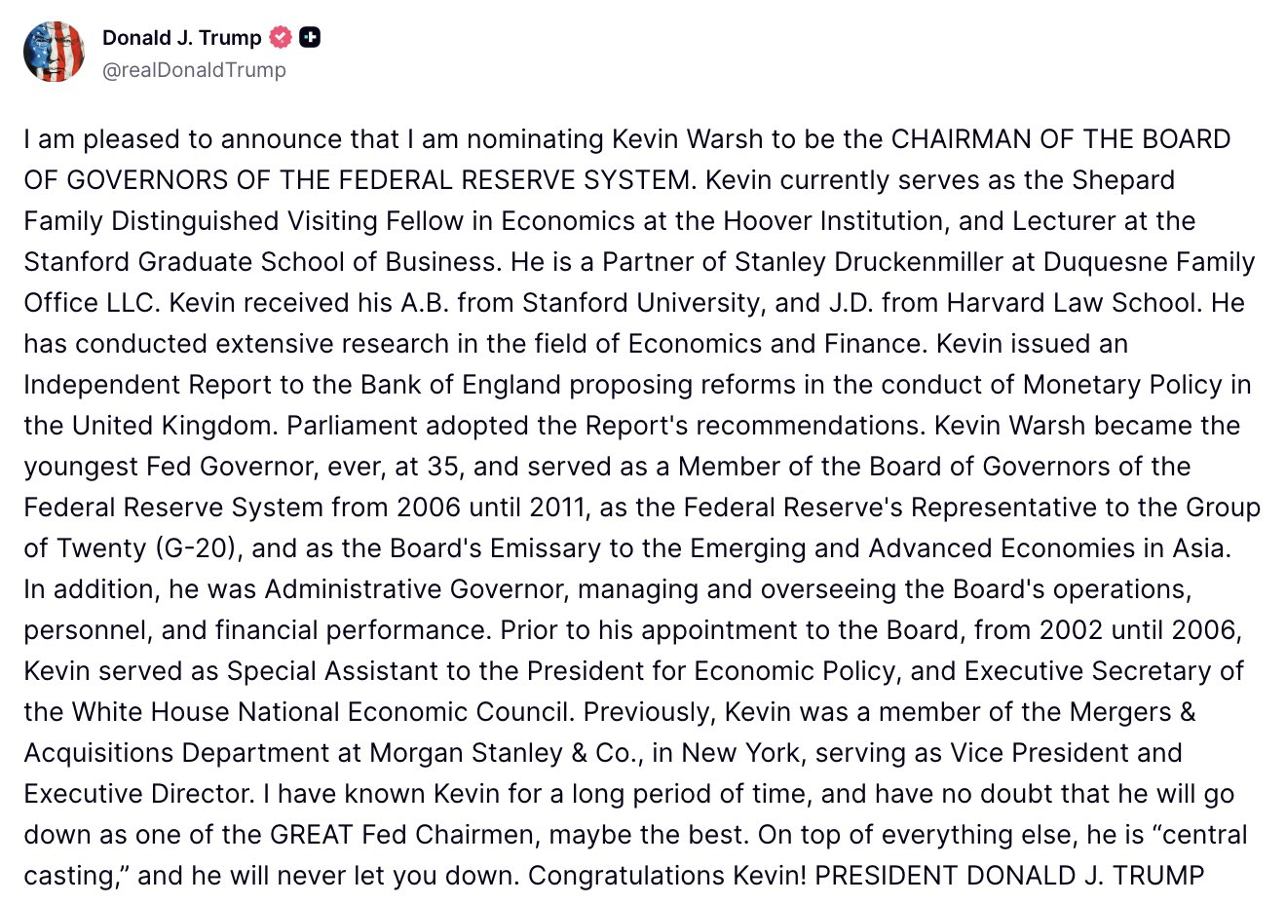The height and width of the screenshot is (904, 1286).
Task: Click the red verified checkmark badge
Action: click(281, 38)
